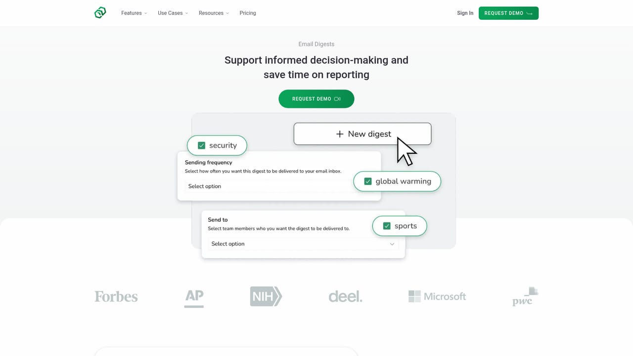Expand the Features chevron arrow
This screenshot has height=356, width=633.
[145, 13]
